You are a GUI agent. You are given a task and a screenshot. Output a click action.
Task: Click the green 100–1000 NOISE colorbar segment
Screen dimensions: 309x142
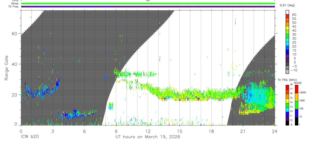296,105
